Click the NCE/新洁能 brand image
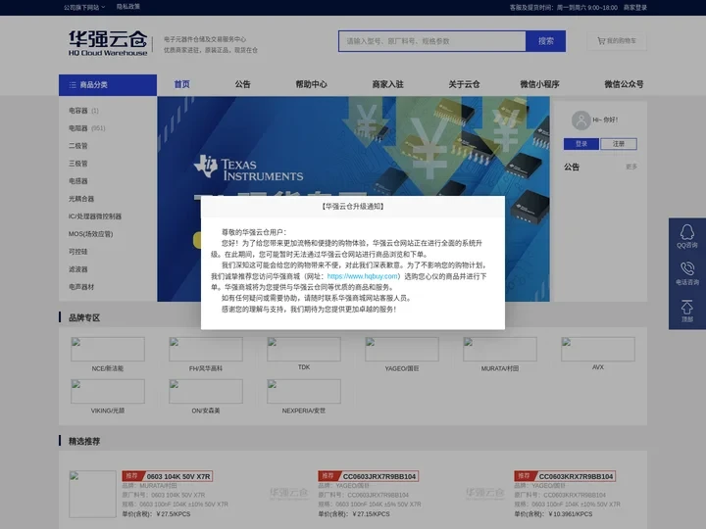Screen dimensions: 706x529 tap(108, 349)
